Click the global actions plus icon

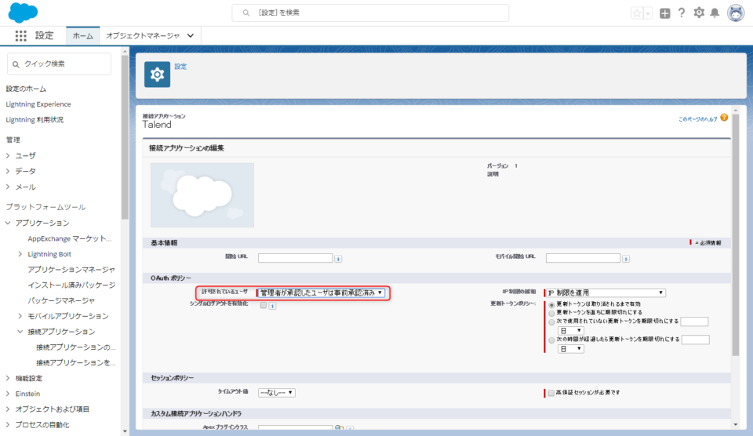coord(665,13)
